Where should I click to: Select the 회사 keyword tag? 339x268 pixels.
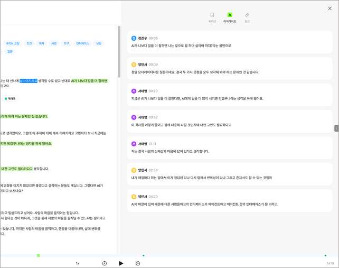42,43
